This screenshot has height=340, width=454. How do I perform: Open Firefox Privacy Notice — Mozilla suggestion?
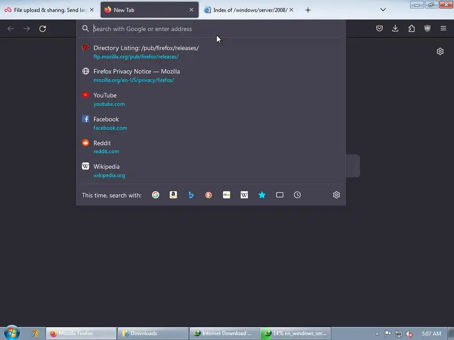211,75
